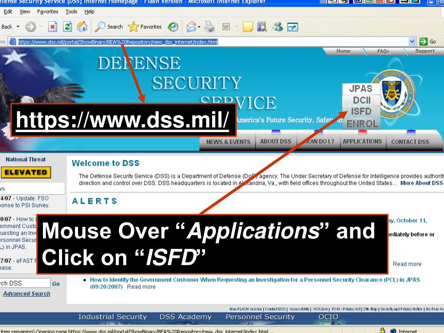The height and width of the screenshot is (333, 444).
Task: Choose ISFD from Applications menu
Action: (x=361, y=111)
